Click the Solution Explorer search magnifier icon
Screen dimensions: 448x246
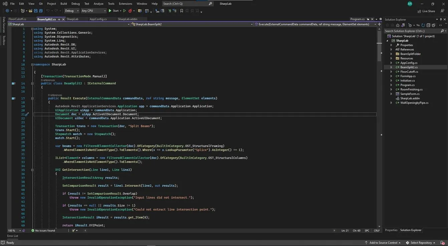click(442, 31)
